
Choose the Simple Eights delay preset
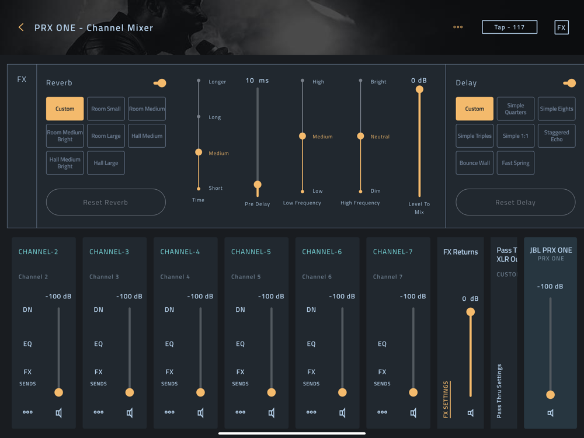click(x=557, y=109)
